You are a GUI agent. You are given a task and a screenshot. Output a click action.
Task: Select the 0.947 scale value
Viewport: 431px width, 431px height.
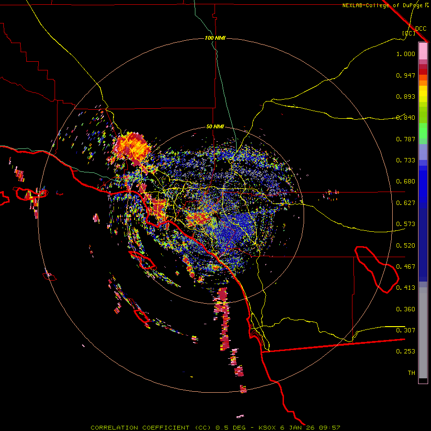point(406,75)
